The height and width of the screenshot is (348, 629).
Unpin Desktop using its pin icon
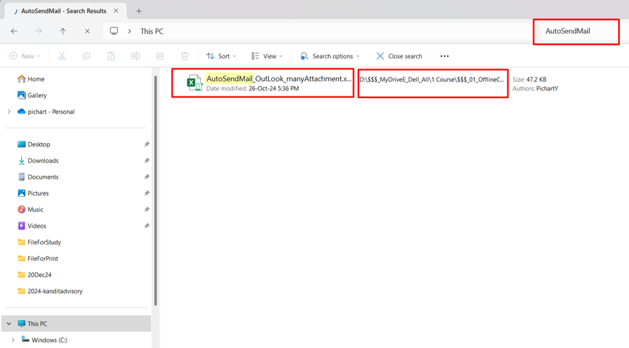147,144
